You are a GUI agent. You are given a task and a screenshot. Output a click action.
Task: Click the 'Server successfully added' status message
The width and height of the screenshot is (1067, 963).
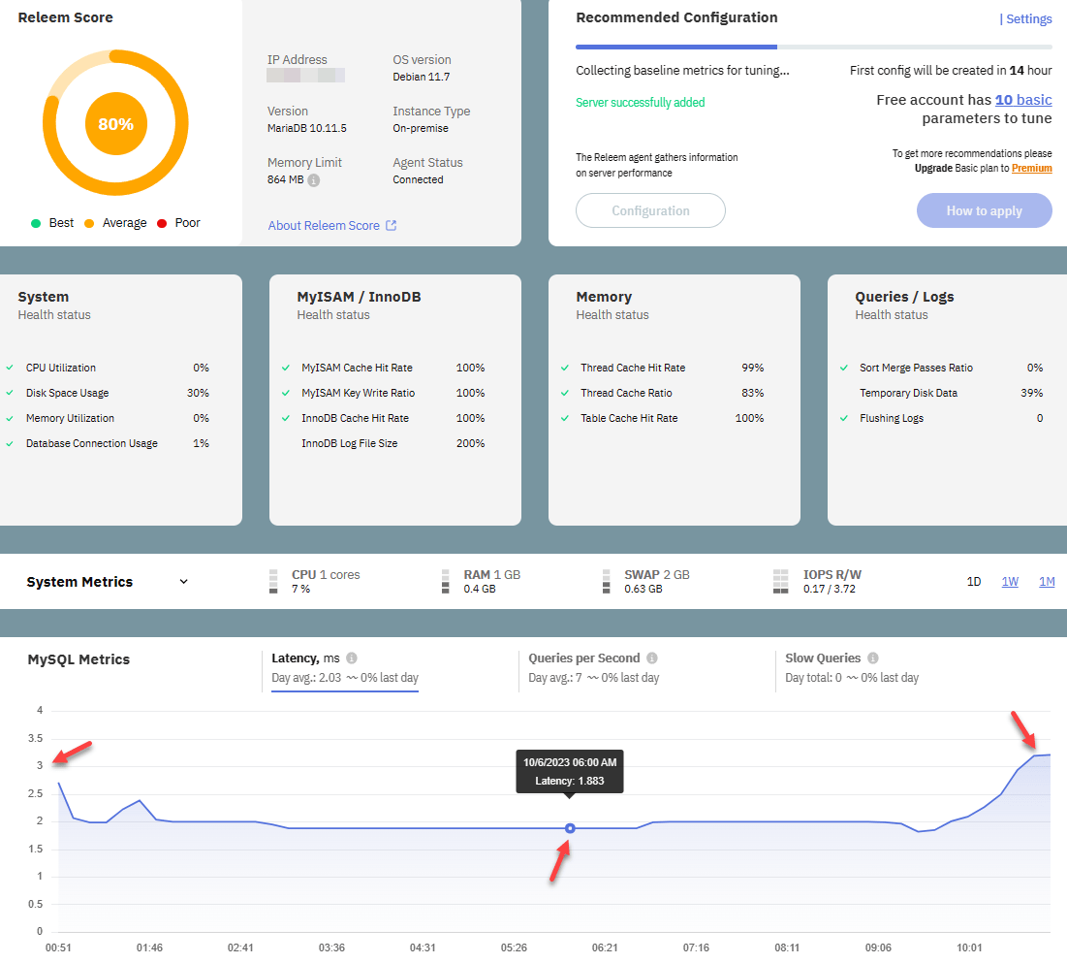click(x=641, y=102)
